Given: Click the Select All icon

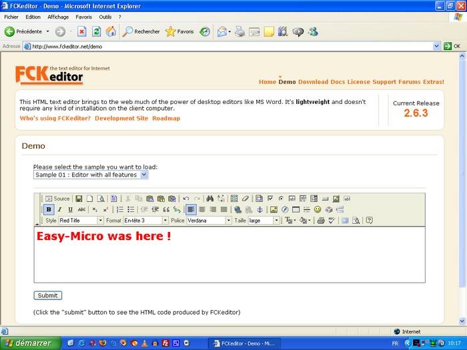Looking at the screenshot, I should coord(234,199).
